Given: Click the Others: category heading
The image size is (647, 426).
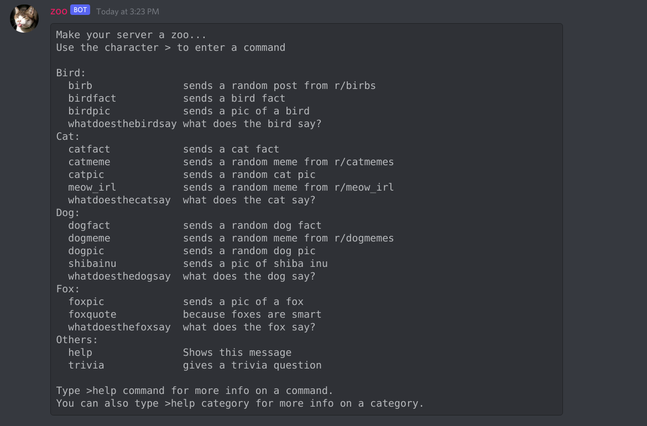Looking at the screenshot, I should [x=77, y=340].
